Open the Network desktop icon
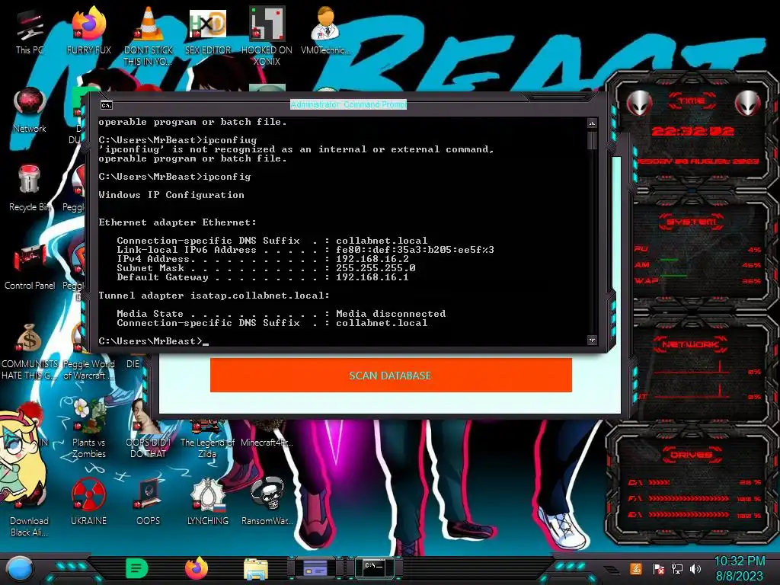 (x=30, y=110)
